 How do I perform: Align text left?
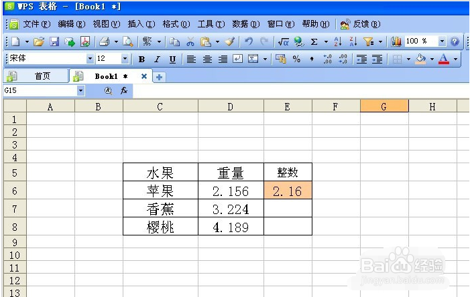191,60
